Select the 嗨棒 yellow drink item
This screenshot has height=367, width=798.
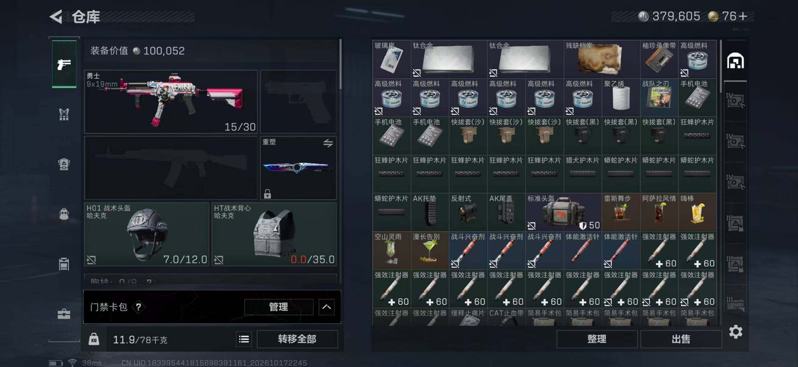point(697,212)
